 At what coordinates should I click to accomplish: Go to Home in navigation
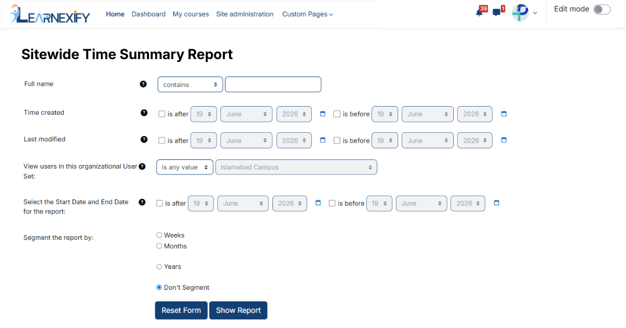click(x=115, y=14)
